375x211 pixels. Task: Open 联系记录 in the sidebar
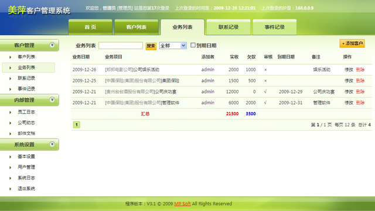coord(26,78)
